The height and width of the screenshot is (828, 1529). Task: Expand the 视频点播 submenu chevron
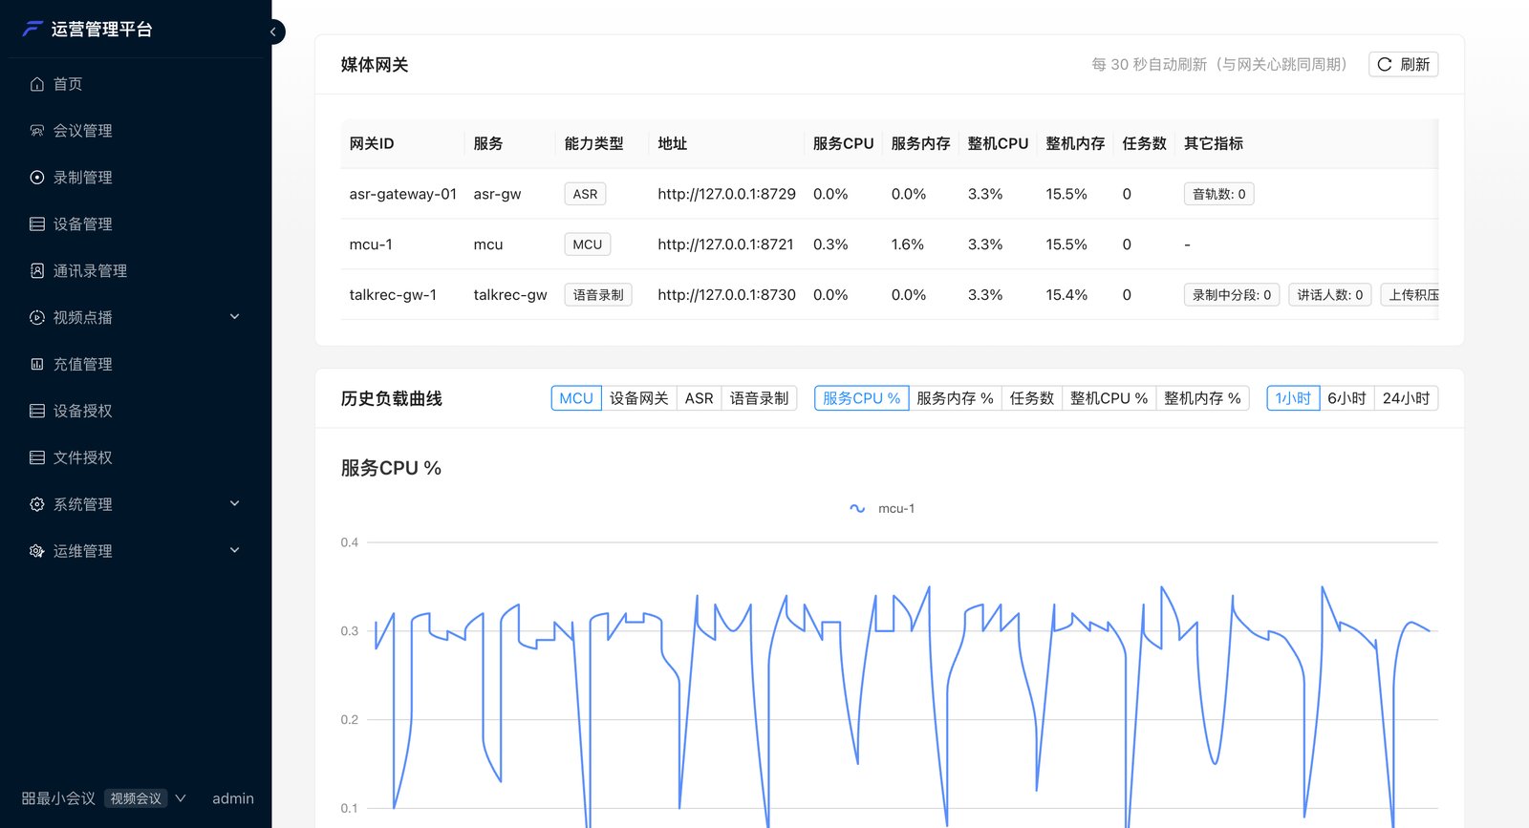235,317
